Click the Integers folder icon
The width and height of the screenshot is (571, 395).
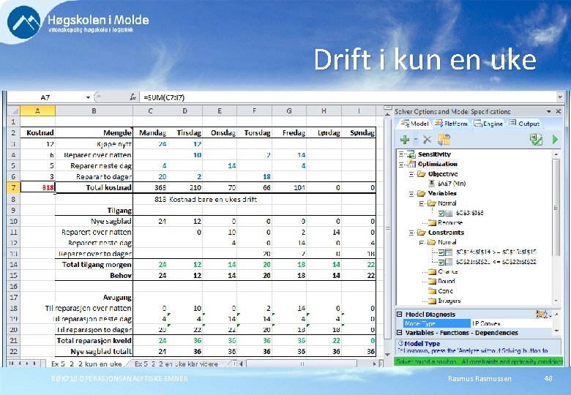tap(432, 301)
